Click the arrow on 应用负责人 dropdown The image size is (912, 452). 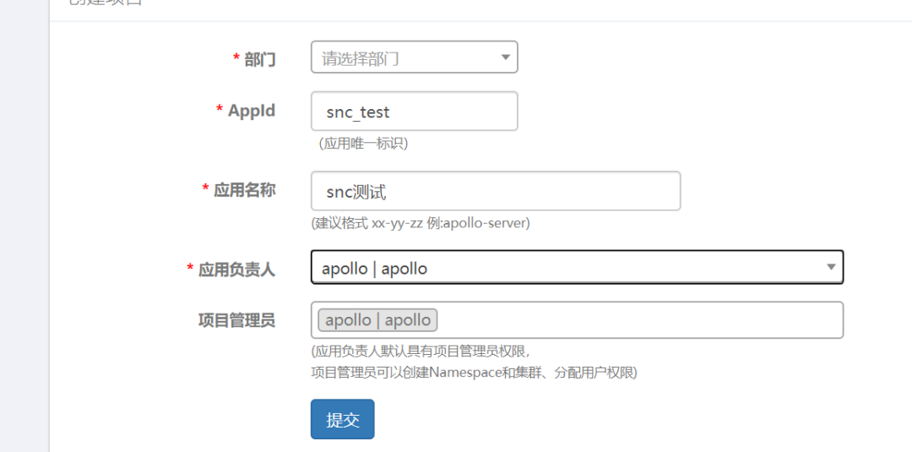point(831,268)
